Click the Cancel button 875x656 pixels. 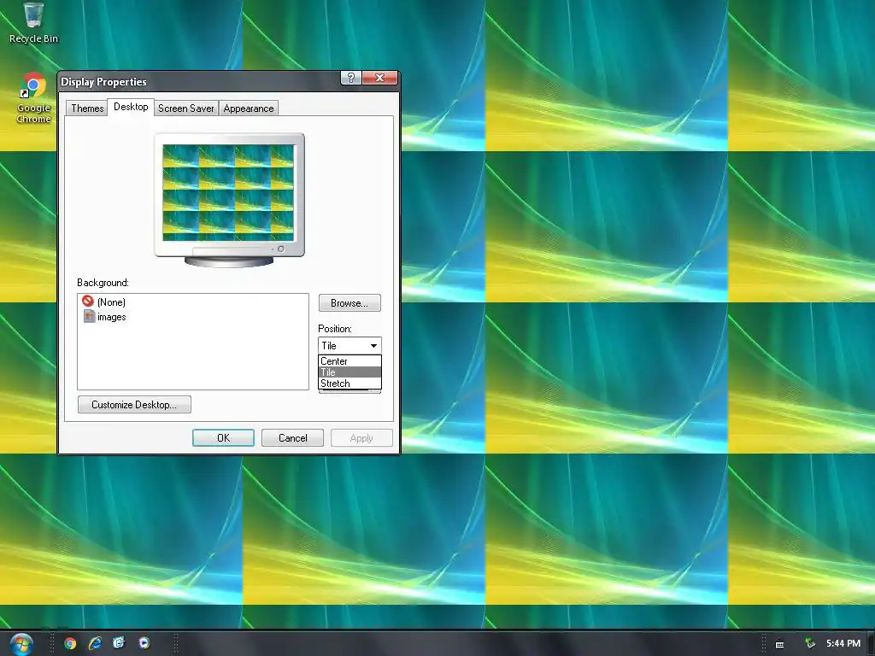[292, 438]
